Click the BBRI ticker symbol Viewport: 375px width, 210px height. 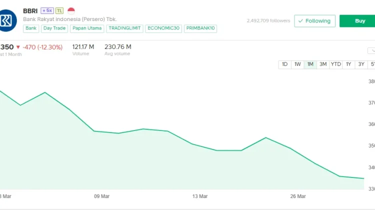30,11
